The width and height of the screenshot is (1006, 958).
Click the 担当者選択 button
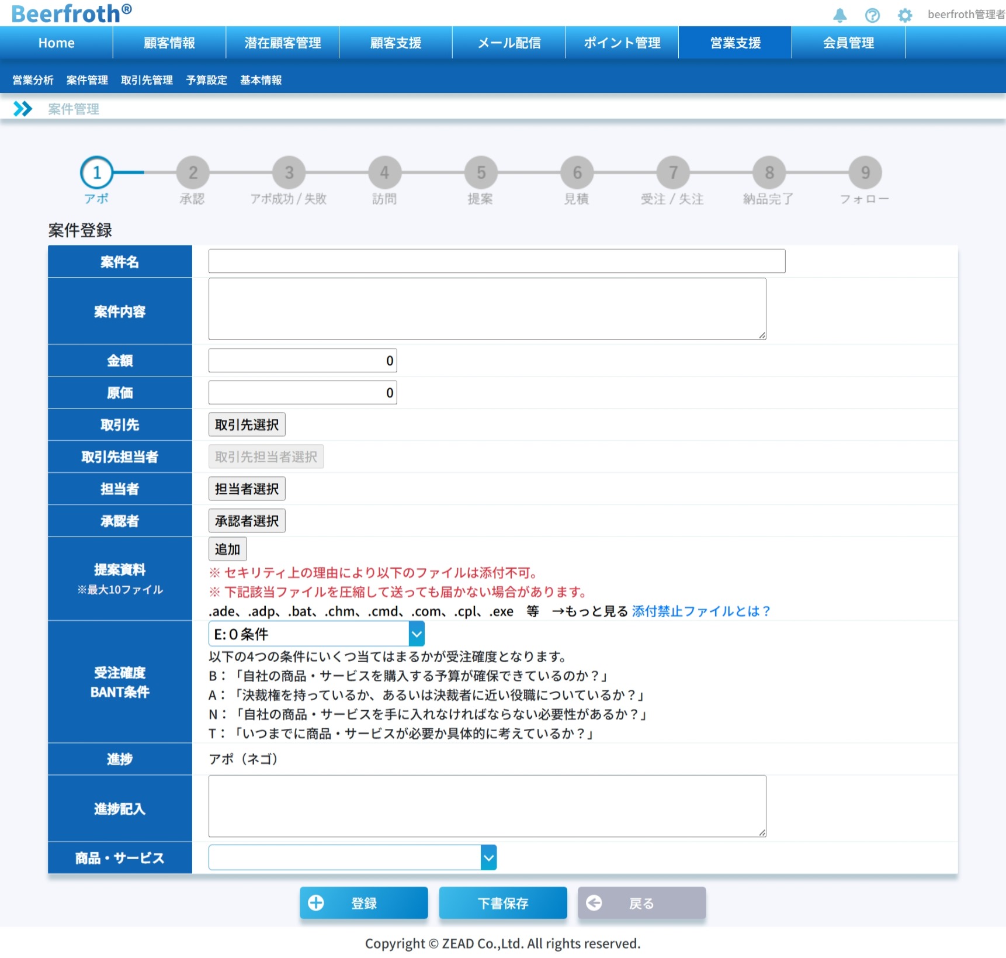point(247,489)
